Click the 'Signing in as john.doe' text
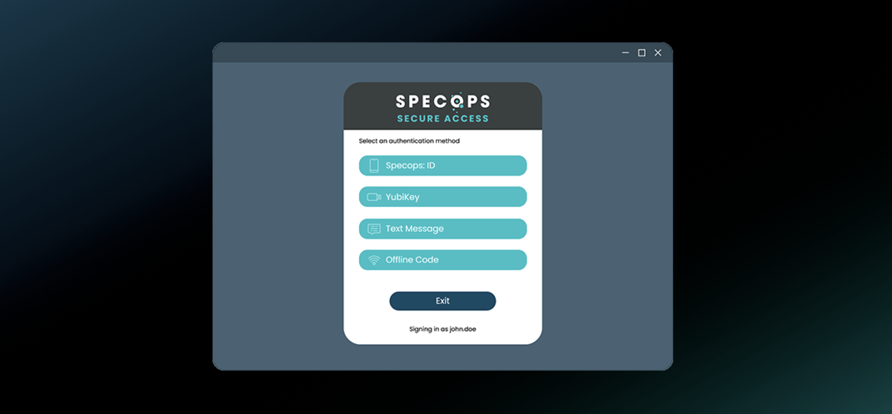892x414 pixels. pos(443,329)
